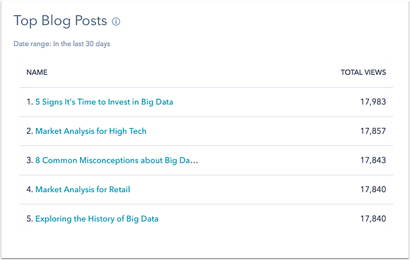410x260 pixels.
Task: Click the rank number 5 in the list
Action: [30, 219]
